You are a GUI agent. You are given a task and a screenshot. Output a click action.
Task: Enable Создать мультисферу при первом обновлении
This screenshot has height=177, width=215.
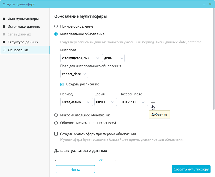pyautogui.click(x=56, y=134)
